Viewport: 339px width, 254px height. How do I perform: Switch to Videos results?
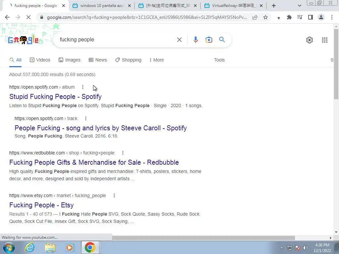40,60
